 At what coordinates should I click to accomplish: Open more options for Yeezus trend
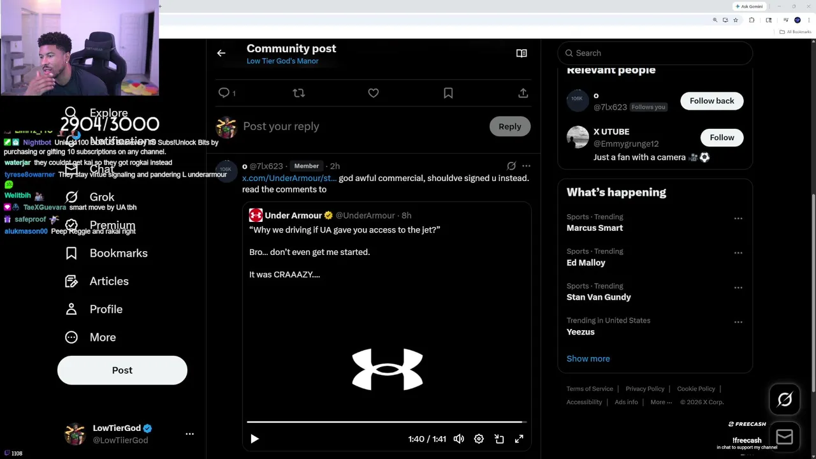point(738,322)
